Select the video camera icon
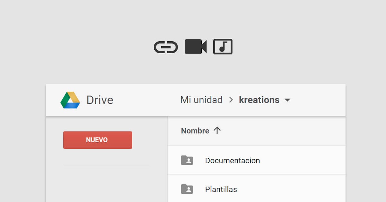386x202 pixels. click(x=195, y=47)
